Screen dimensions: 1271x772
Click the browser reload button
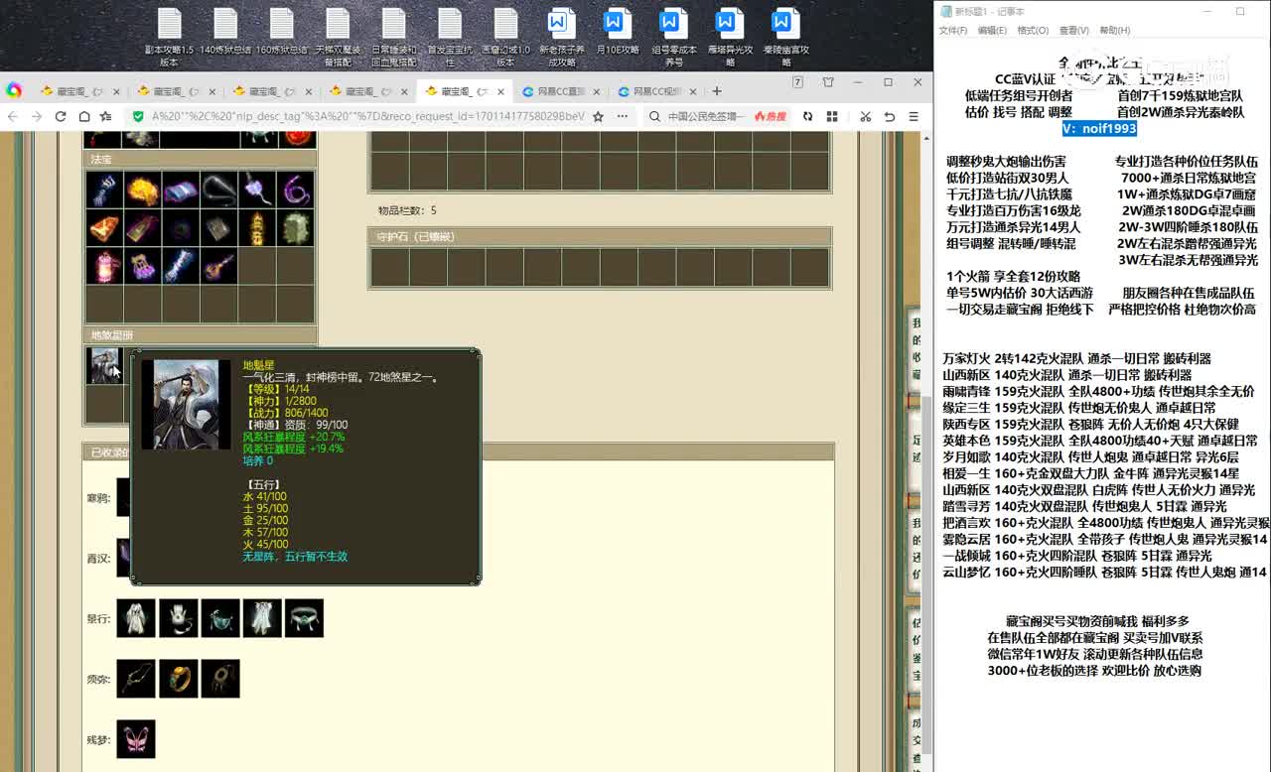point(61,116)
